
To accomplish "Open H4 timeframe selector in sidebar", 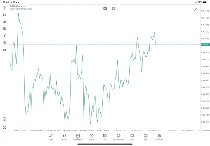I will 4,50.
